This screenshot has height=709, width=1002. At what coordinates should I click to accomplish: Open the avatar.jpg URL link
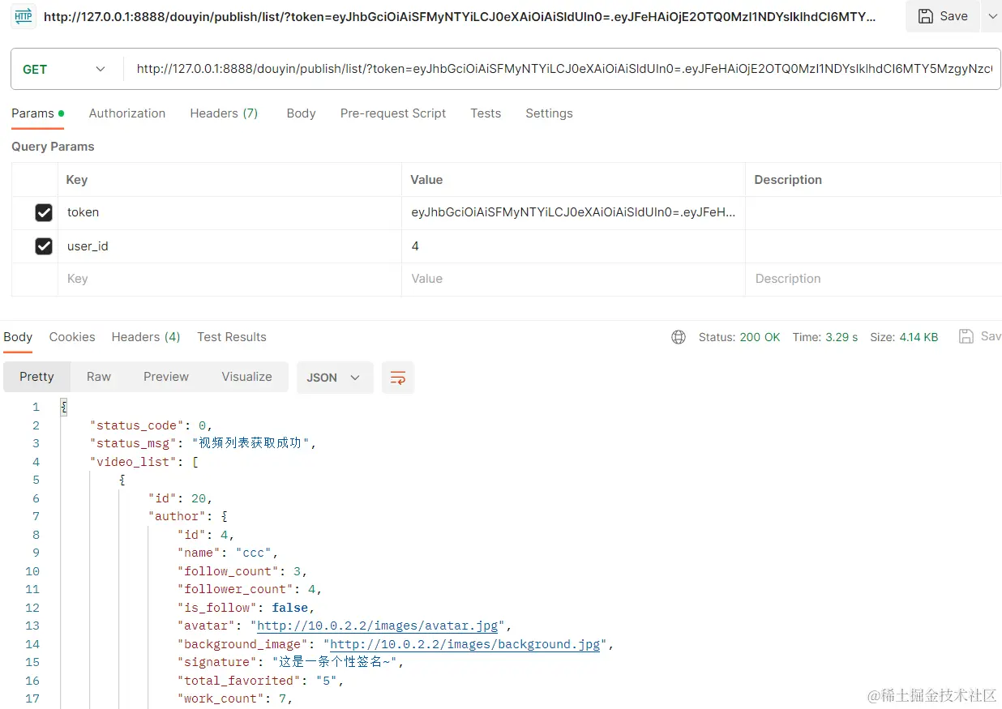(378, 626)
